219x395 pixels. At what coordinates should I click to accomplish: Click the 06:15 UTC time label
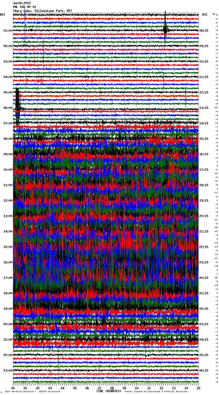click(204, 371)
